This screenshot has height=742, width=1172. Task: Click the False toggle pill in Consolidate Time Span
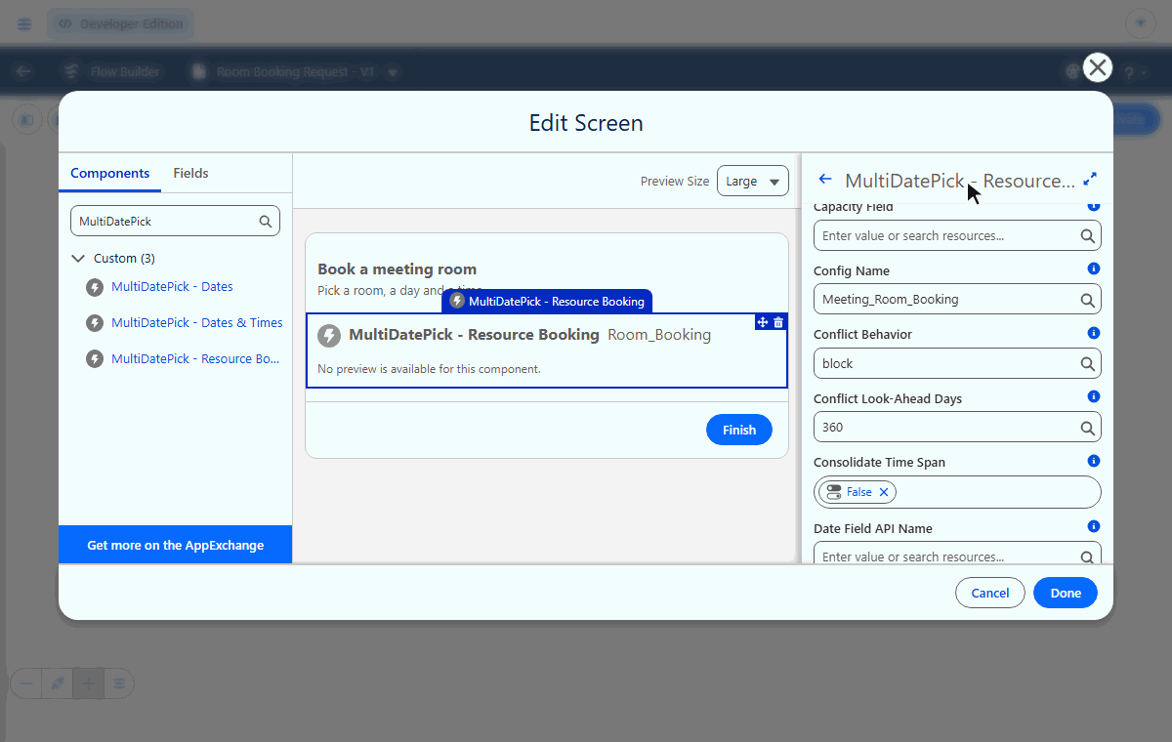pos(859,492)
